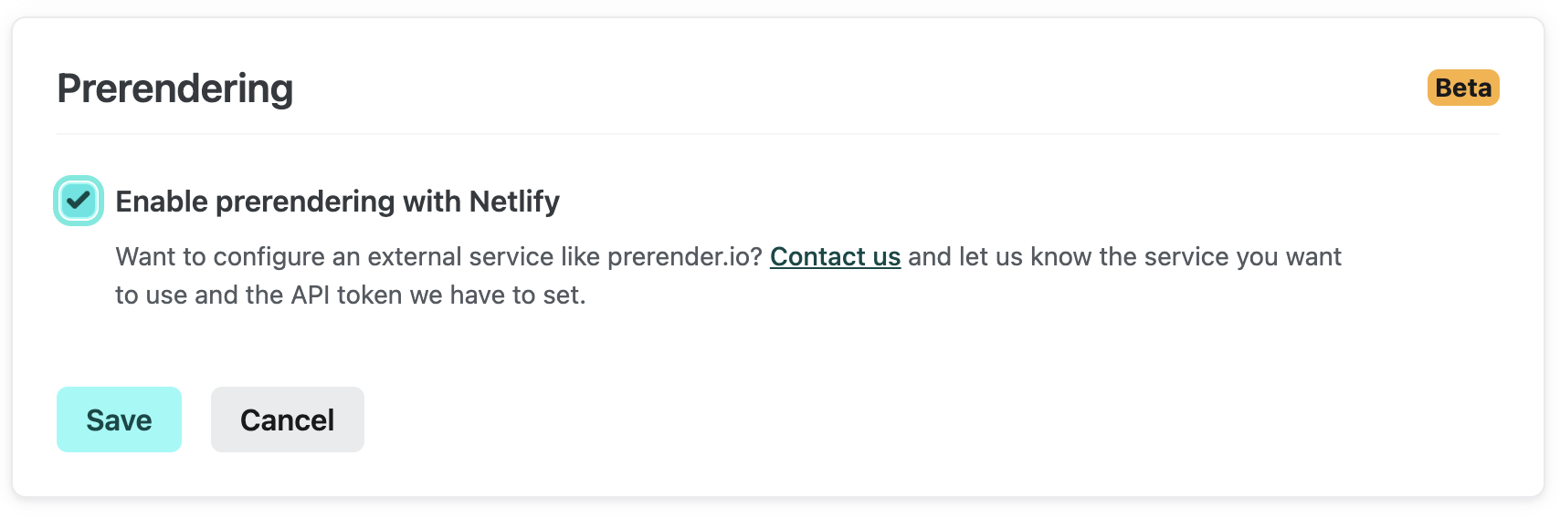The width and height of the screenshot is (1560, 518).
Task: Hit the teal Save button
Action: tap(119, 420)
